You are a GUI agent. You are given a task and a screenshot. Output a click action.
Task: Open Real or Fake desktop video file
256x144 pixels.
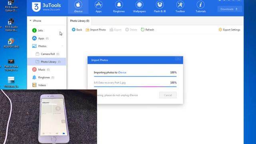(11, 65)
